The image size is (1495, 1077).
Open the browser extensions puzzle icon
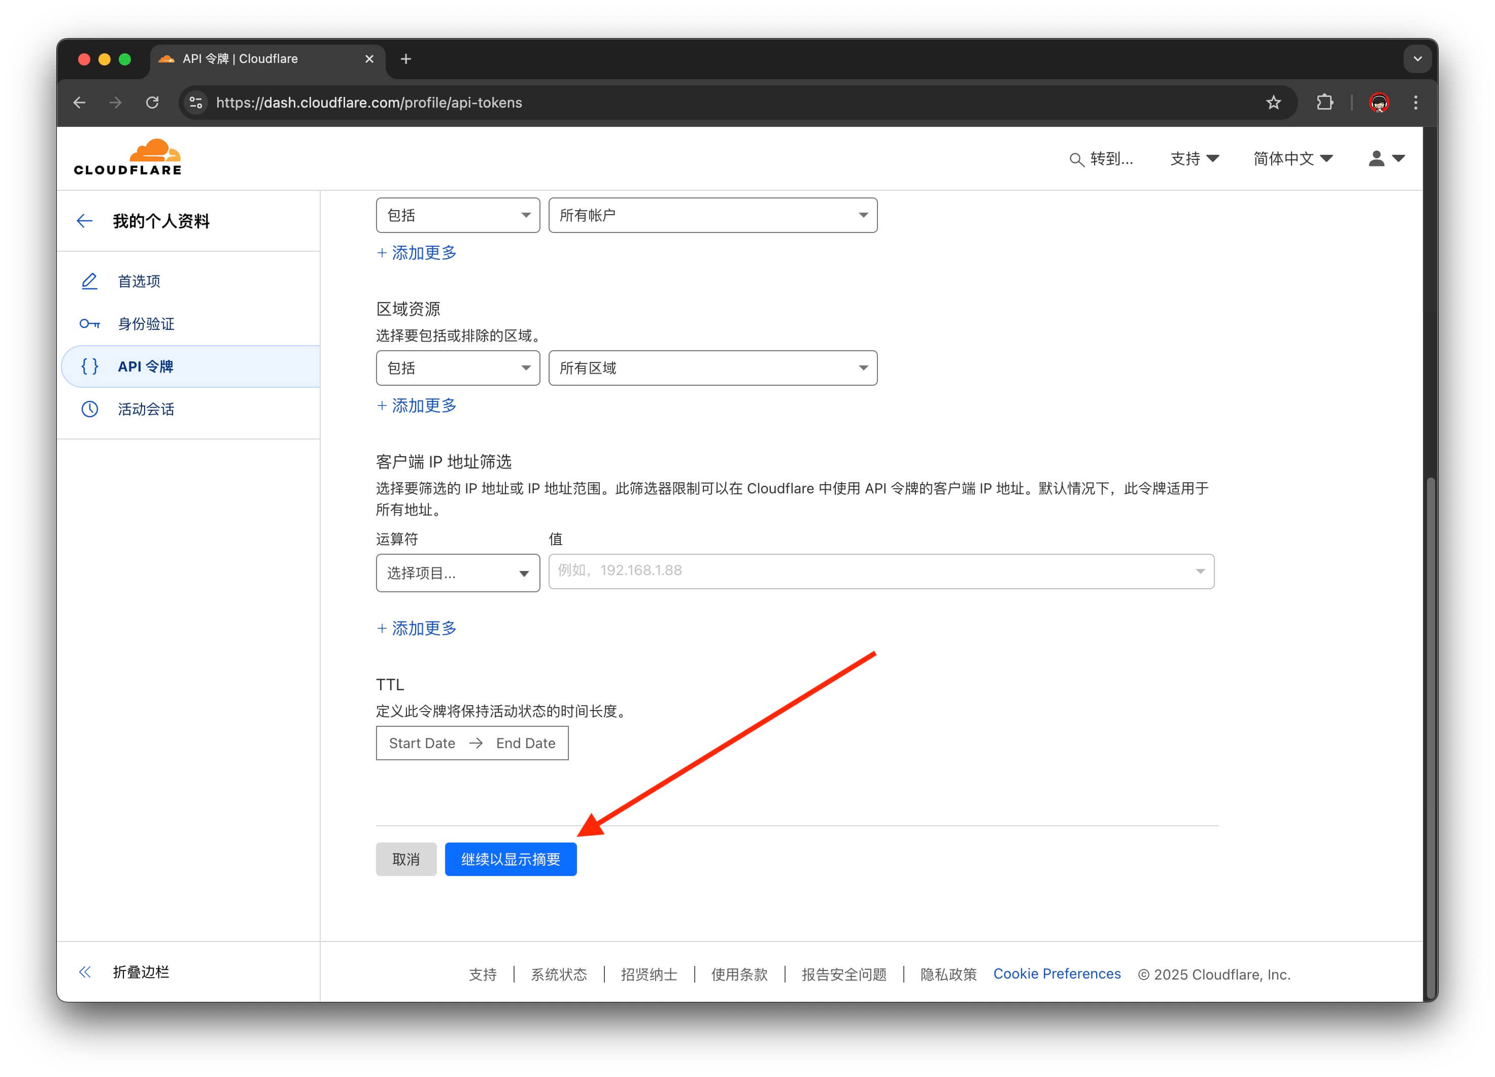(x=1325, y=103)
